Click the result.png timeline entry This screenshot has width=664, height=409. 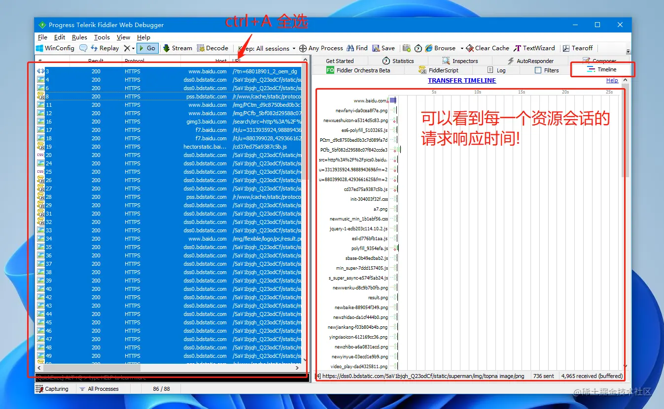tap(378, 298)
